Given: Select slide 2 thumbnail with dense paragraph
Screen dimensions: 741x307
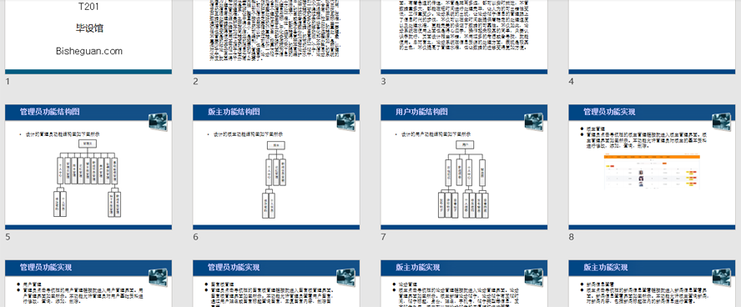Looking at the screenshot, I should (x=276, y=37).
